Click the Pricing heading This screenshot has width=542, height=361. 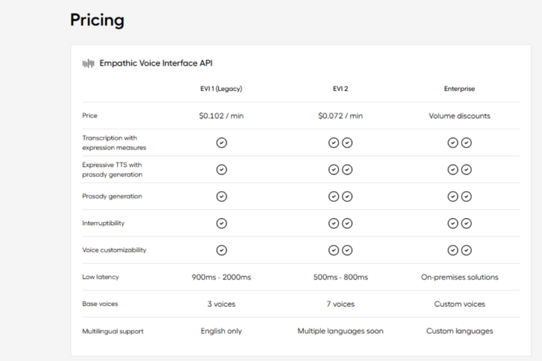(x=97, y=20)
